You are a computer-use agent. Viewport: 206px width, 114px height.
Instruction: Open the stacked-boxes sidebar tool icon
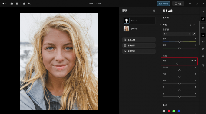[x=203, y=49]
